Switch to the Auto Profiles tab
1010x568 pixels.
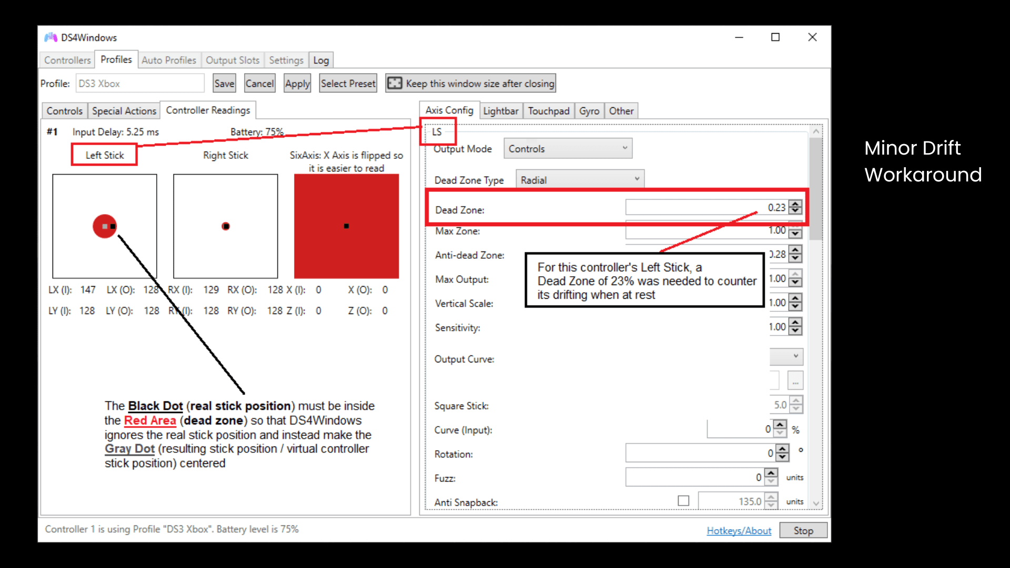click(x=169, y=60)
